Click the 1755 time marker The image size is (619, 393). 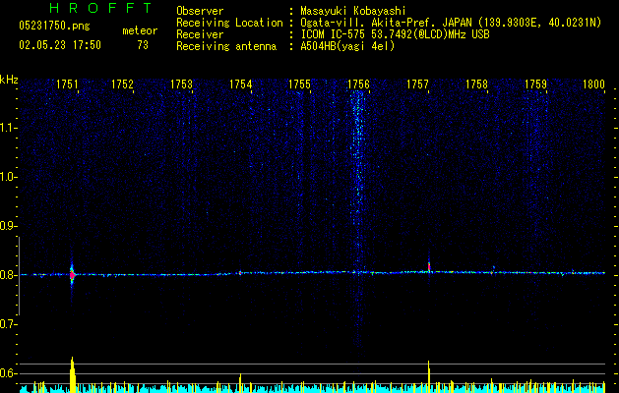[299, 84]
